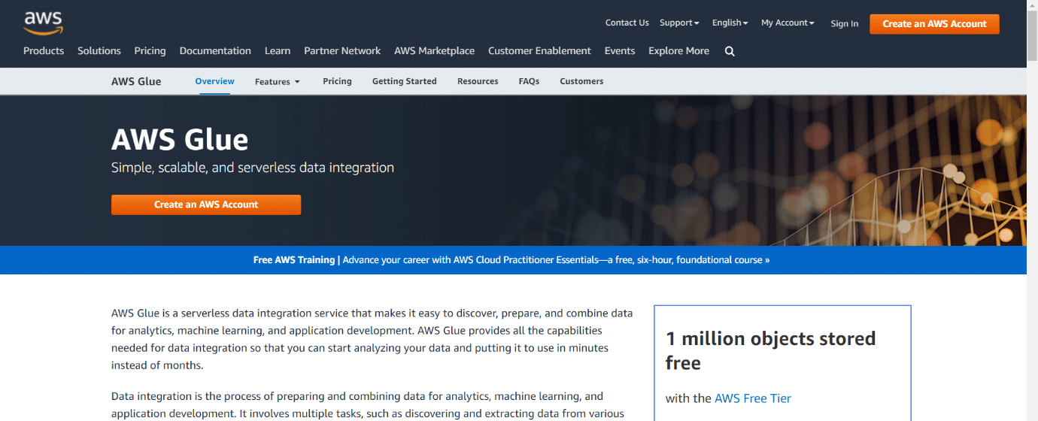Click the Free AWS Training banner link
1038x421 pixels.
[x=511, y=260]
